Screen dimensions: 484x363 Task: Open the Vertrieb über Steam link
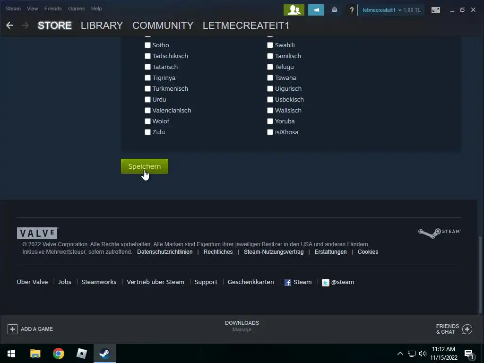tap(155, 282)
